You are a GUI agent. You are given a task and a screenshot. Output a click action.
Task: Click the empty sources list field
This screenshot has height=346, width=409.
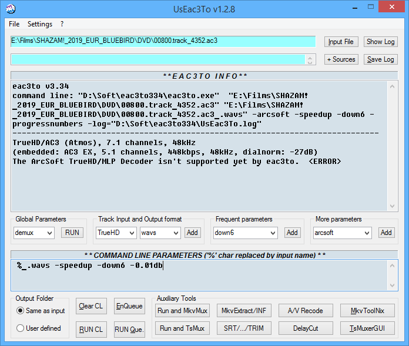[158, 59]
